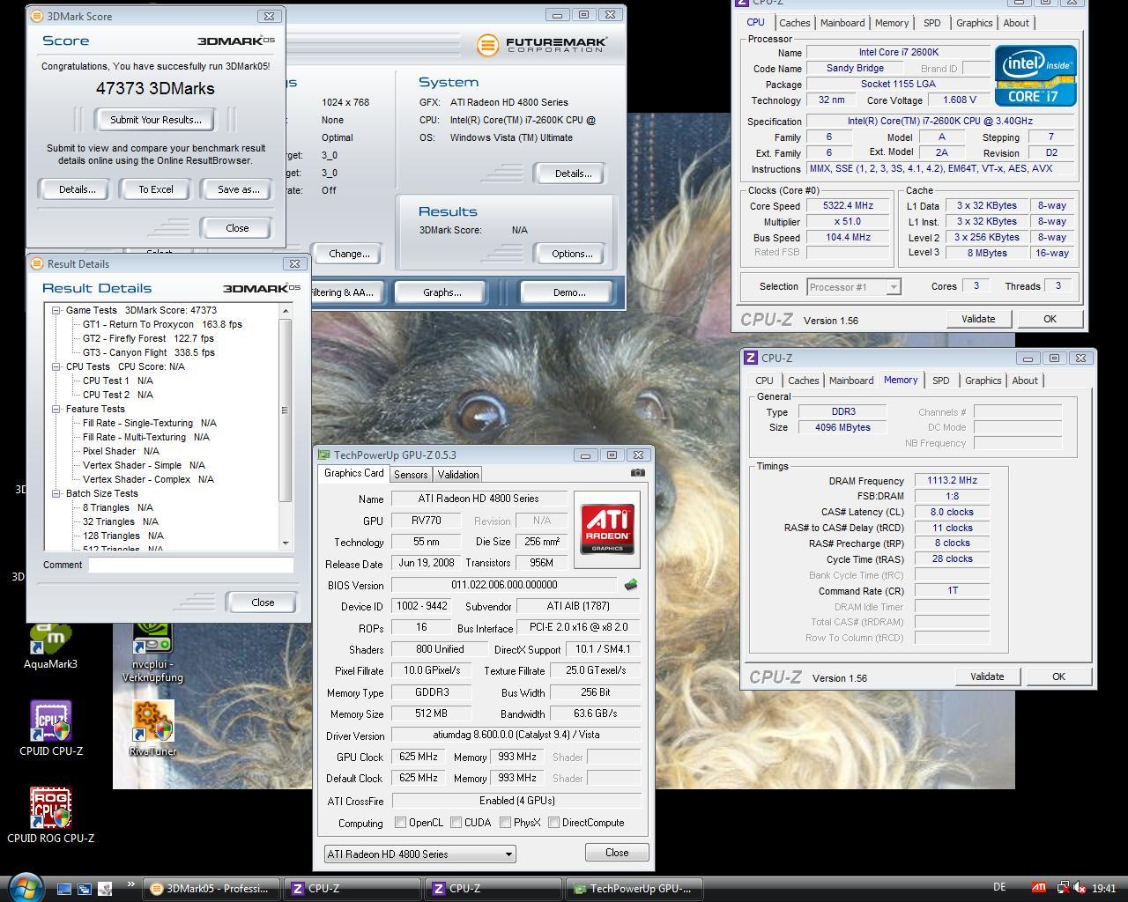Open RivaTuner desktop shortcut

click(x=153, y=729)
